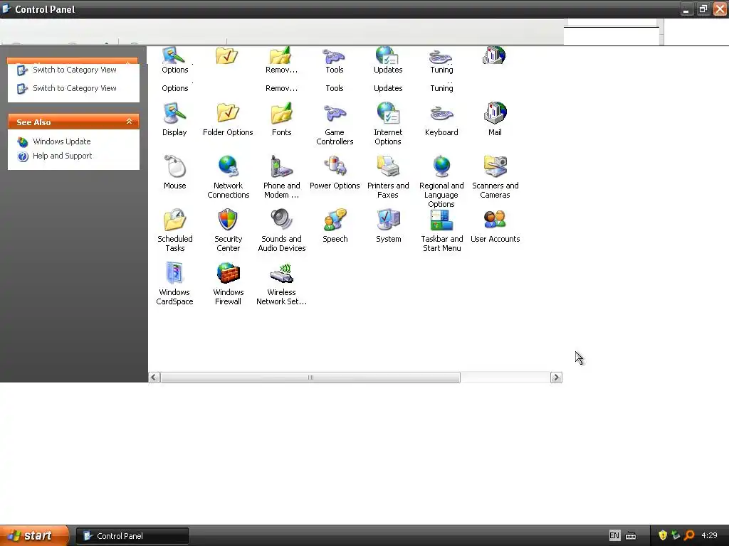The width and height of the screenshot is (729, 546).
Task: Open Windows Firewall
Action: point(228,284)
